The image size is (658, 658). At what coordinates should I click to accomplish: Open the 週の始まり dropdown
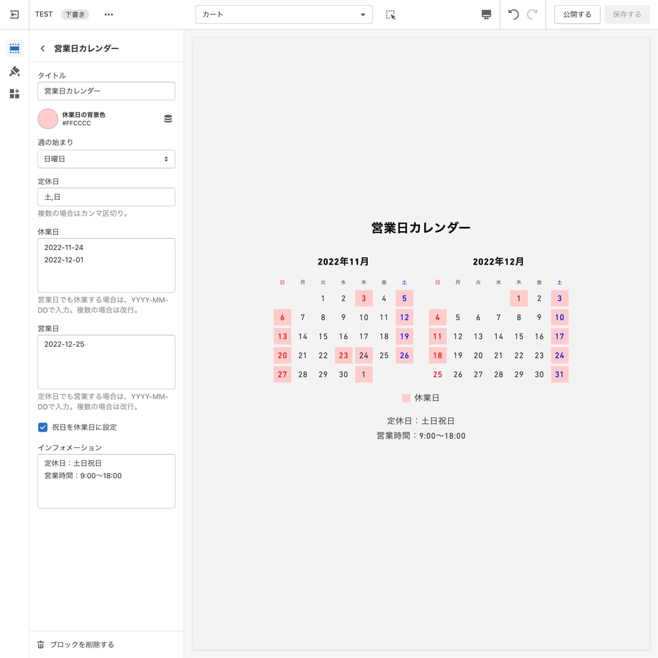106,159
